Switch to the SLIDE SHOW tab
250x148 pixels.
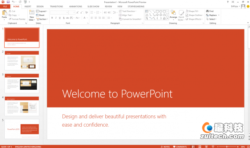pos(93,6)
